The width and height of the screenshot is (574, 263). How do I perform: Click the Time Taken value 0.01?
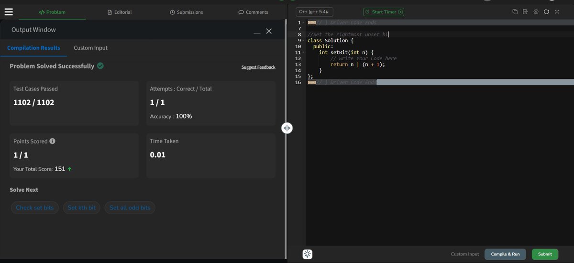[157, 155]
